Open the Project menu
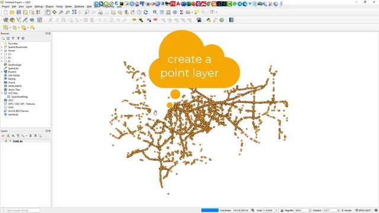This screenshot has width=379, height=213. tap(5, 7)
